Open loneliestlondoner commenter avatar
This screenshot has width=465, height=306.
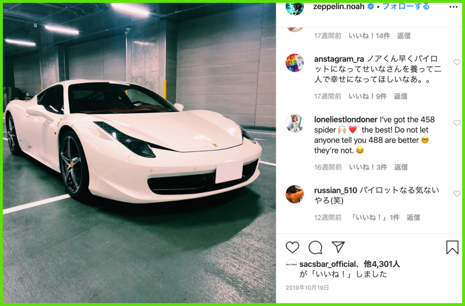(294, 123)
